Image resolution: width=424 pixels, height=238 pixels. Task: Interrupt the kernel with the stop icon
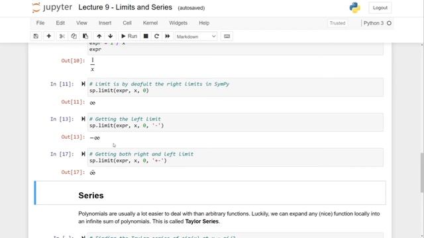click(146, 36)
